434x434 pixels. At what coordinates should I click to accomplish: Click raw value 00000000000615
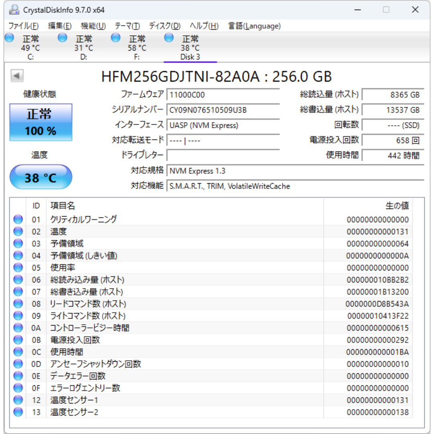[x=377, y=328]
